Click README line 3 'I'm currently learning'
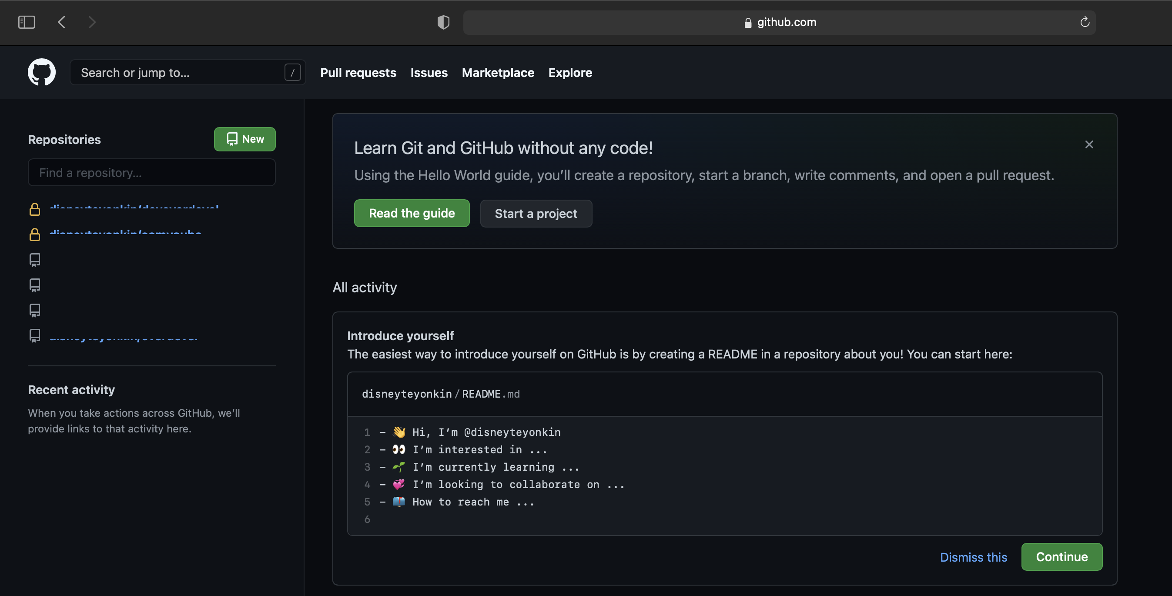The image size is (1172, 596). [x=496, y=467]
